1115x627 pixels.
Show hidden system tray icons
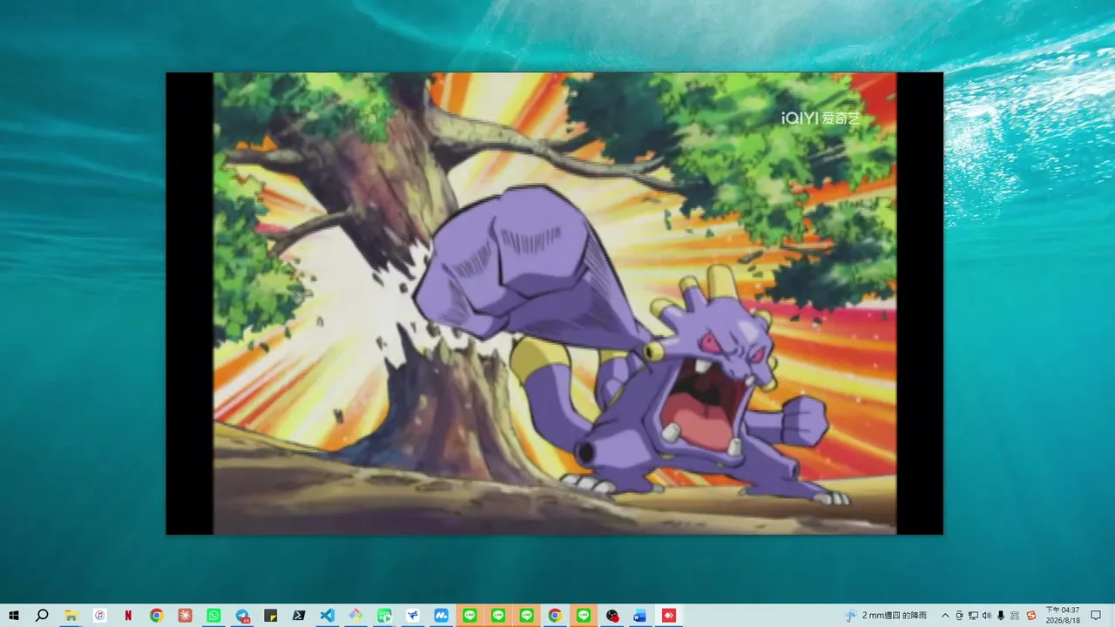(x=945, y=615)
